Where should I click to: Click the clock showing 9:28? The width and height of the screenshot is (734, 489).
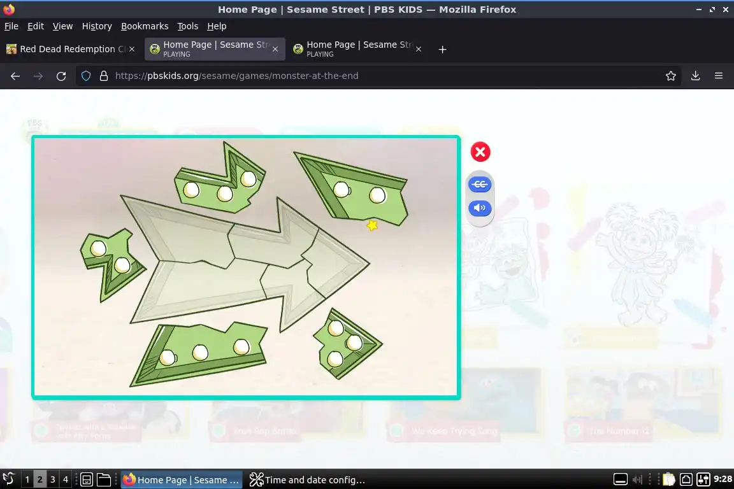tap(723, 479)
